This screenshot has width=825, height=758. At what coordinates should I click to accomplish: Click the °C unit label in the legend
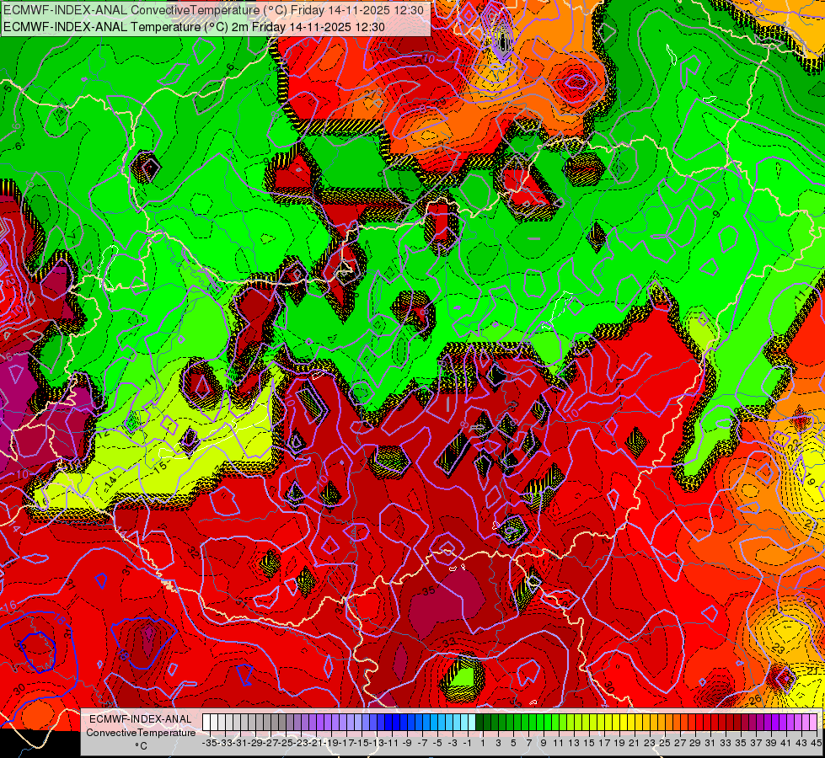(x=141, y=745)
